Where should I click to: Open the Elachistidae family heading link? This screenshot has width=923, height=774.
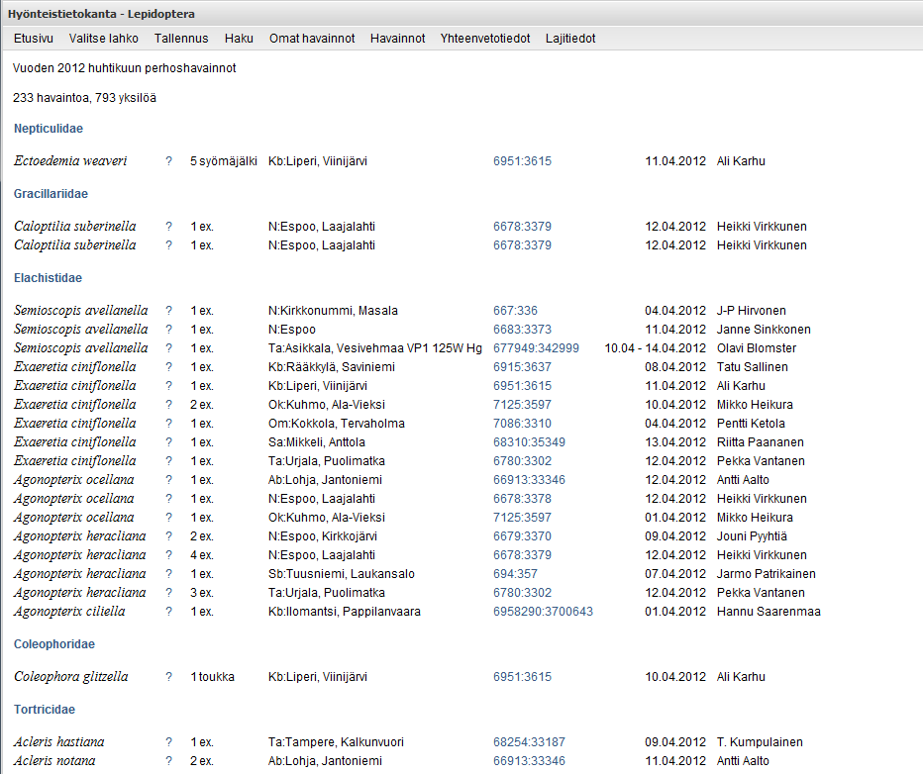(x=48, y=277)
